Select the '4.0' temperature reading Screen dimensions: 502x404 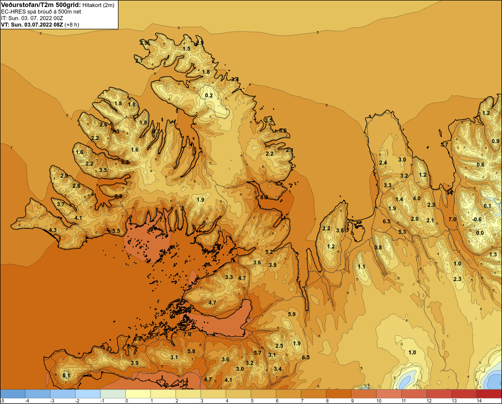(x=417, y=198)
